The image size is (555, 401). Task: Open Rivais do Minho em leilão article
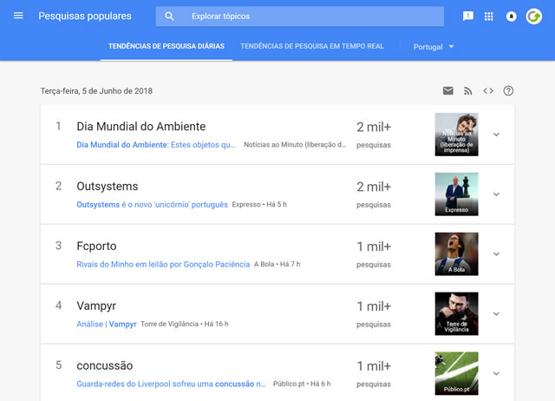tap(163, 264)
